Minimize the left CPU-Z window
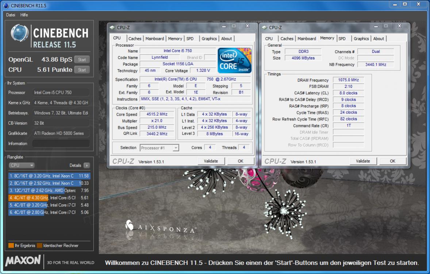 [224, 26]
